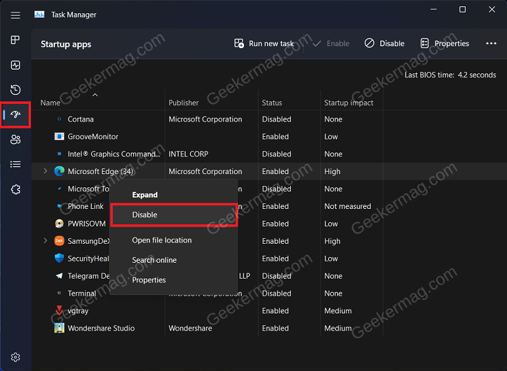
Task: Click GrooveMonitor's Low impact cell
Action: tap(331, 137)
